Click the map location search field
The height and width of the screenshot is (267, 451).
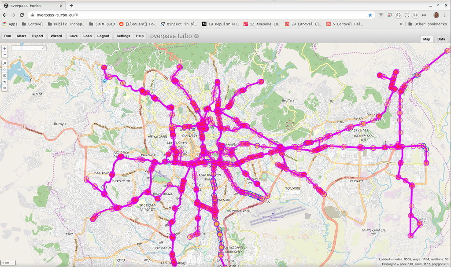(x=29, y=48)
